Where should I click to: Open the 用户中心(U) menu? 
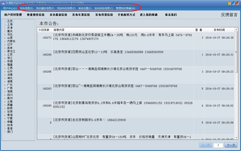10,8
